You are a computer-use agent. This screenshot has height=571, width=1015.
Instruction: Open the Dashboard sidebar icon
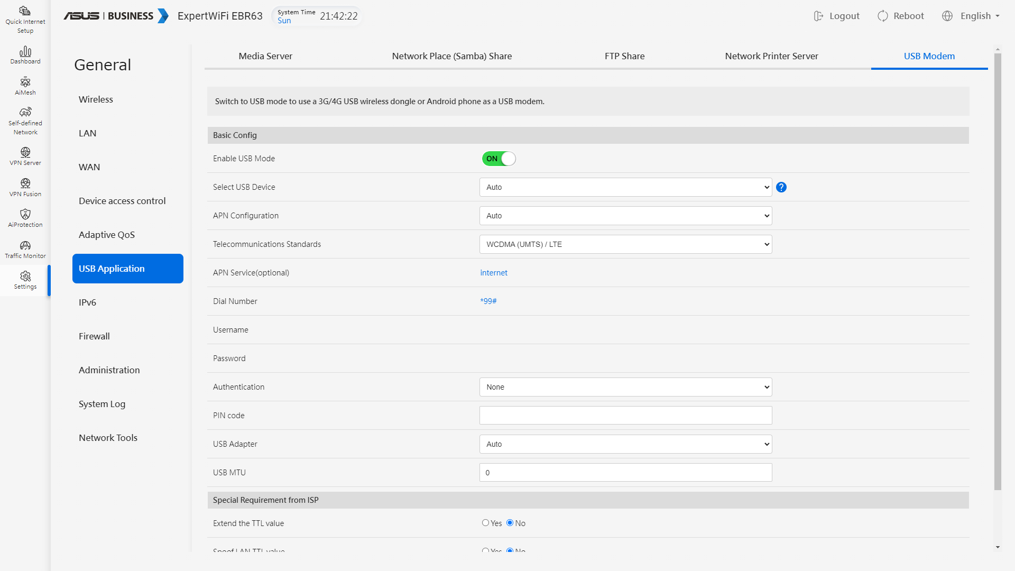25,55
